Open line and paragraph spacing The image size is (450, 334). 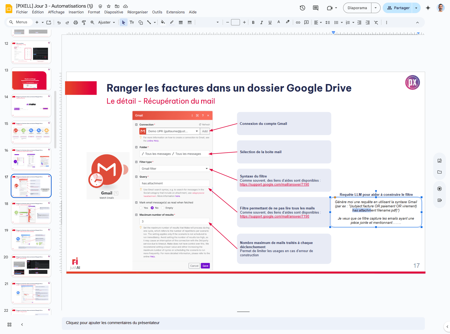pos(328,23)
